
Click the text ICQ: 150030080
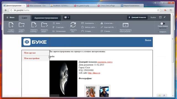86,70
